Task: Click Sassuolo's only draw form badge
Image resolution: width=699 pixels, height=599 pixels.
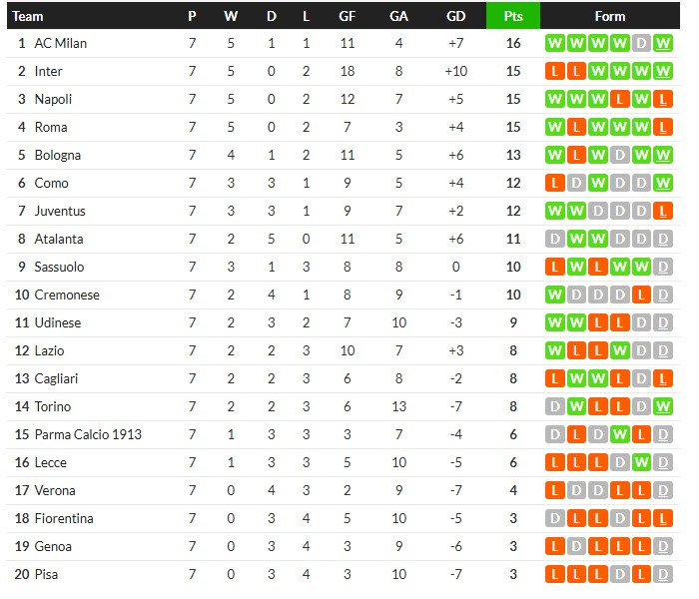Action: point(664,268)
